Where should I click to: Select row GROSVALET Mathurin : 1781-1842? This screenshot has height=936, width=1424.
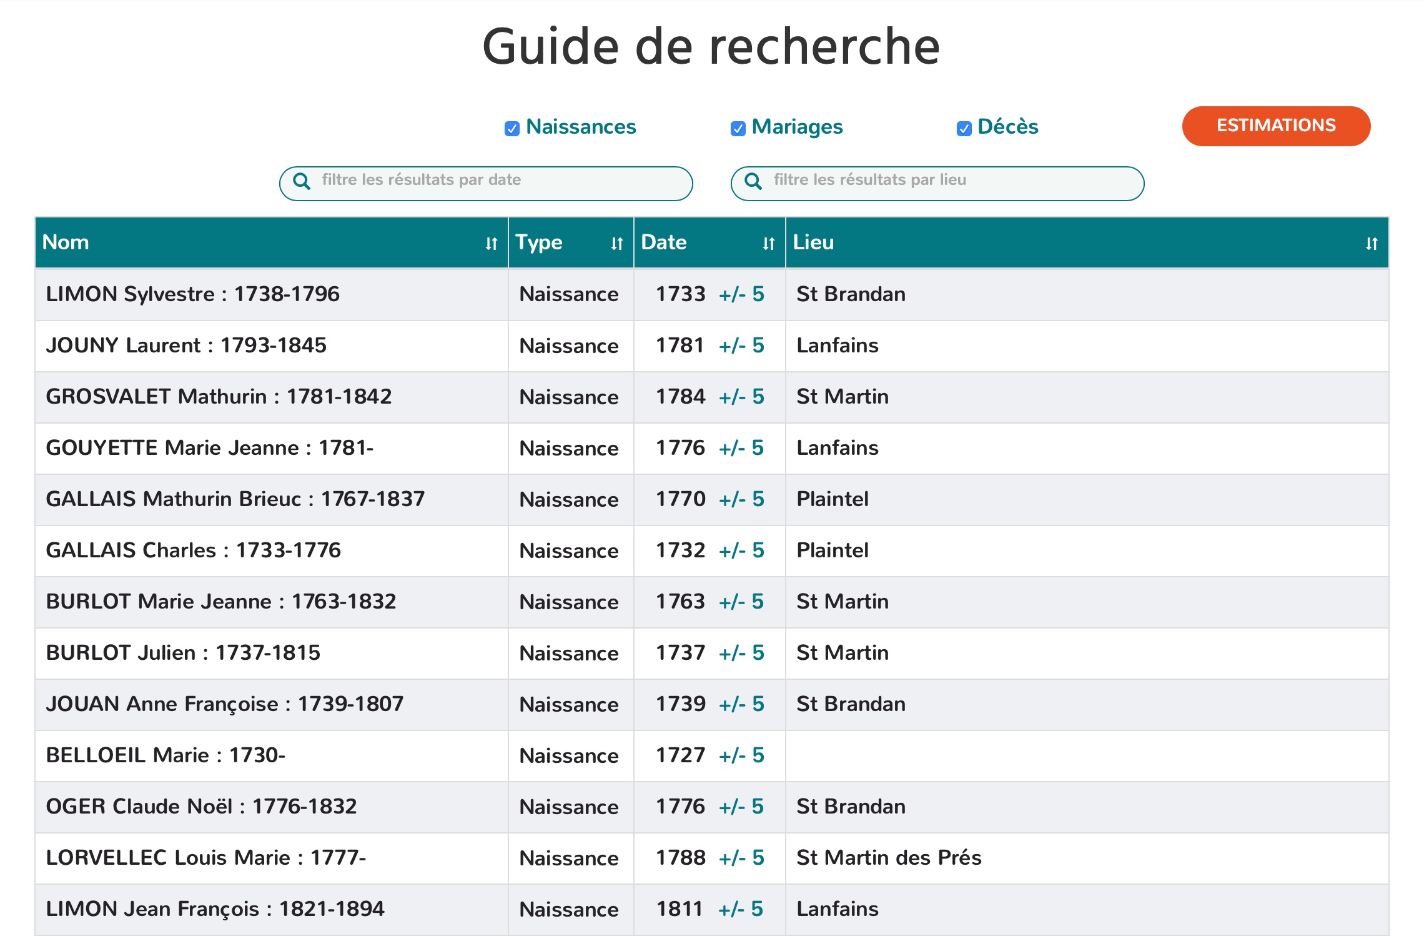[x=712, y=397]
